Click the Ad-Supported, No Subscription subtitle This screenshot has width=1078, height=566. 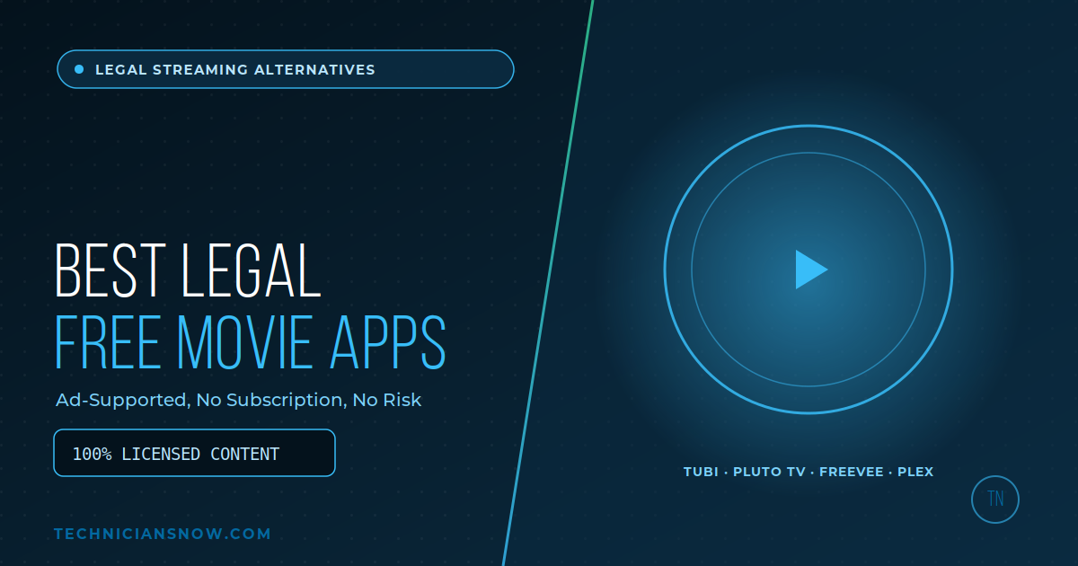238,400
